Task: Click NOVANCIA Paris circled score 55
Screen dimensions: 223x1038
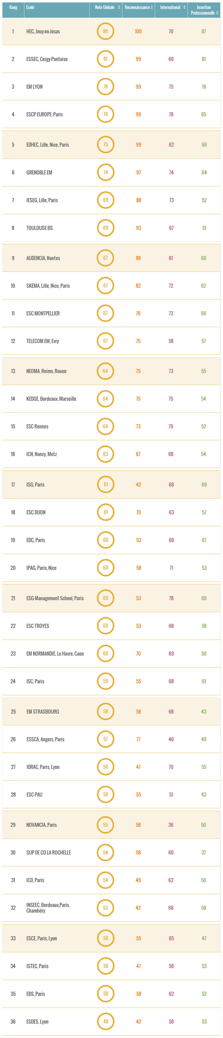Action: click(105, 825)
